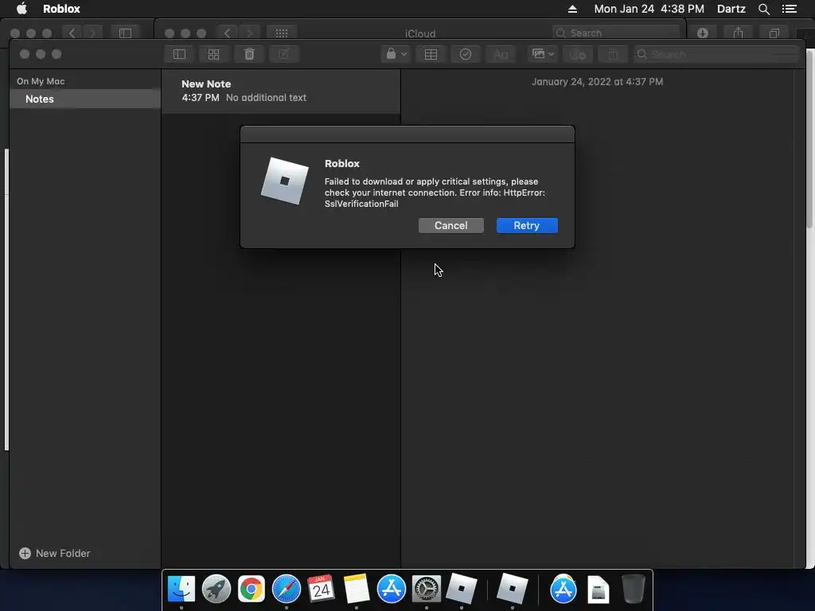Insert a table in the note

[431, 54]
